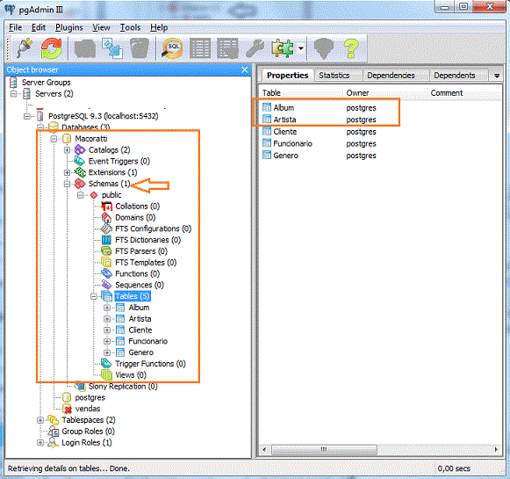510x479 pixels.
Task: Open the File menu
Action: 15,27
